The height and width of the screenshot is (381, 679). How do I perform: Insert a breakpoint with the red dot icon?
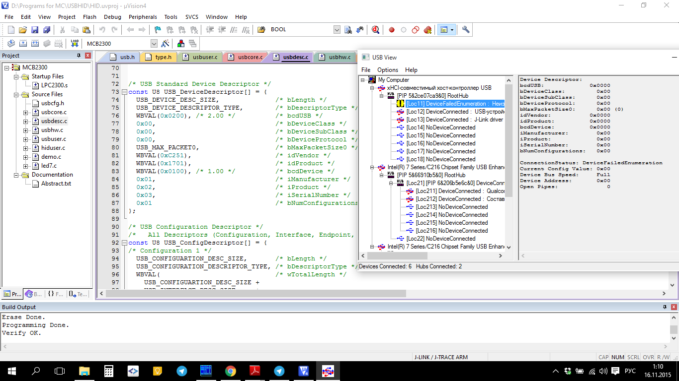click(392, 30)
